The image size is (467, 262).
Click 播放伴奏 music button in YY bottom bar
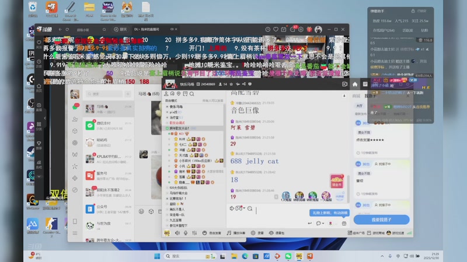pyautogui.click(x=236, y=233)
